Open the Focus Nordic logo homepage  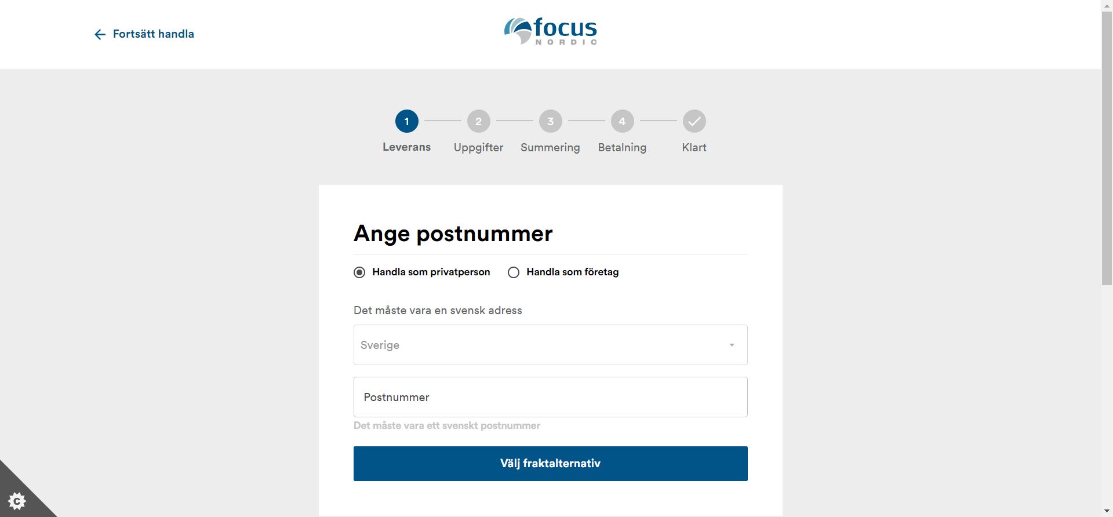click(550, 31)
